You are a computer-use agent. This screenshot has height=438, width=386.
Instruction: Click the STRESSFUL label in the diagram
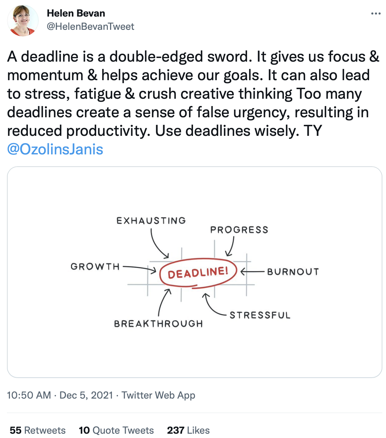tap(260, 315)
